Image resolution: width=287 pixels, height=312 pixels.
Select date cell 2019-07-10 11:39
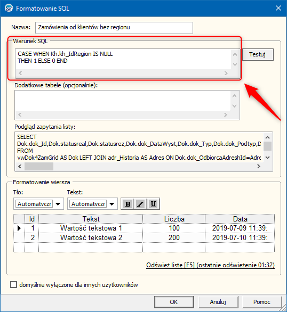tap(240, 237)
